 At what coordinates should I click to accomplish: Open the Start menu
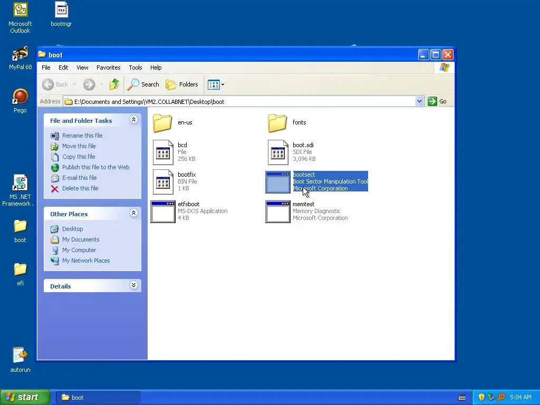point(25,397)
